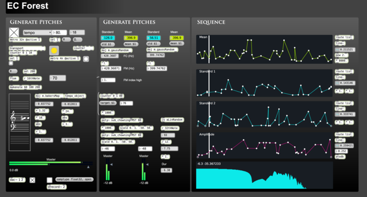Toggle the large X metro switch beside tempo

pyautogui.click(x=14, y=32)
